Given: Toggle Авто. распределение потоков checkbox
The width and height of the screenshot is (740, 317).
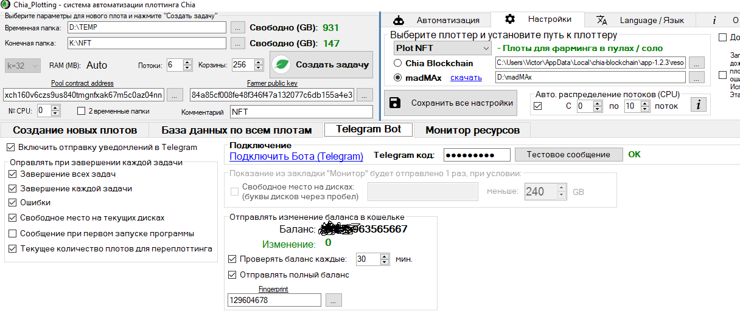Looking at the screenshot, I should [x=537, y=106].
